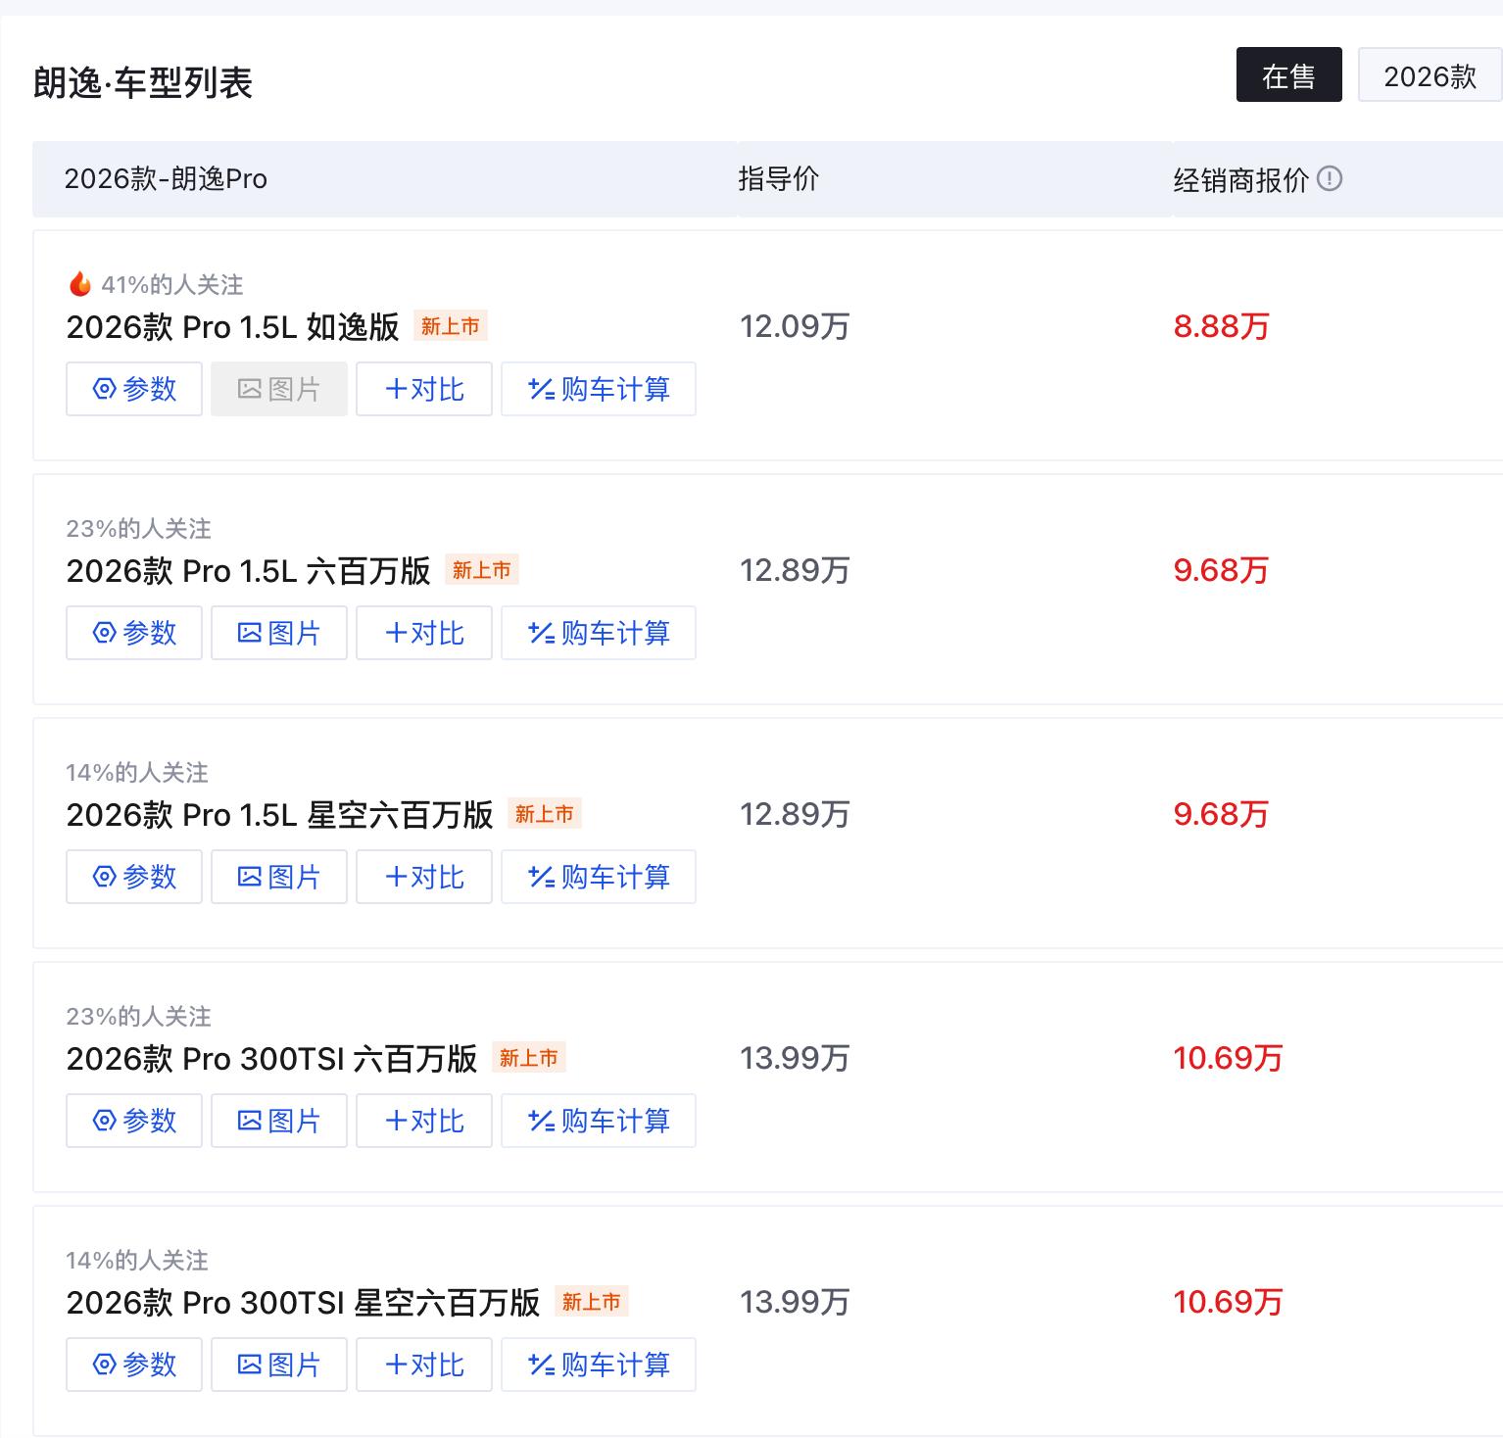The image size is (1503, 1438).
Task: Open 购车计算 for Pro 1.5L 六百万版
Action: 599,633
